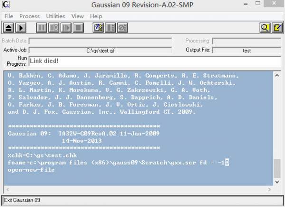Click the 'Exit Gaussian 09' status bar
The width and height of the screenshot is (285, 207).
pos(142,200)
